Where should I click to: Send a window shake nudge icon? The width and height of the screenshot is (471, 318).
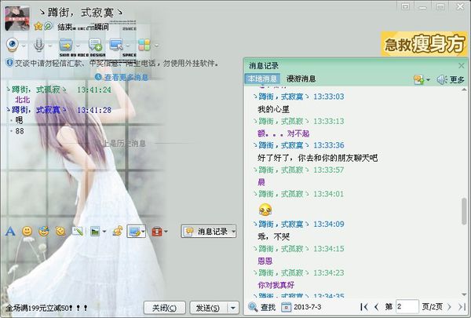[x=60, y=231]
